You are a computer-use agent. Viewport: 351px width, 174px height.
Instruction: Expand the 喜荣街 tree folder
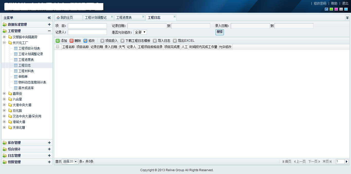click(x=4, y=94)
